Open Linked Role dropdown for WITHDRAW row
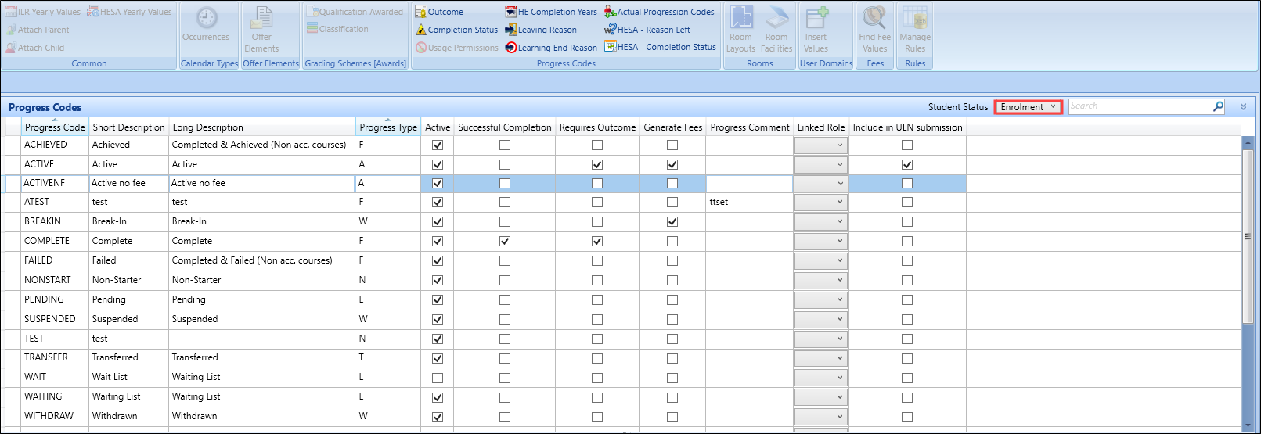The height and width of the screenshot is (434, 1261). (x=820, y=416)
